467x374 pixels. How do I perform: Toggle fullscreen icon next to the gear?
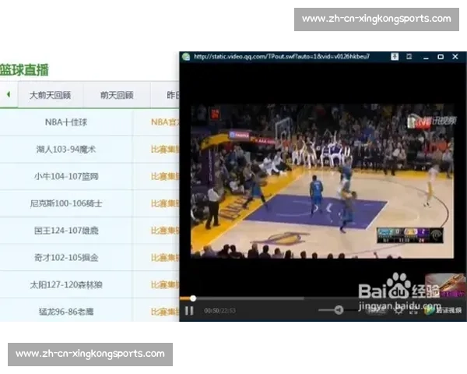click(x=414, y=310)
